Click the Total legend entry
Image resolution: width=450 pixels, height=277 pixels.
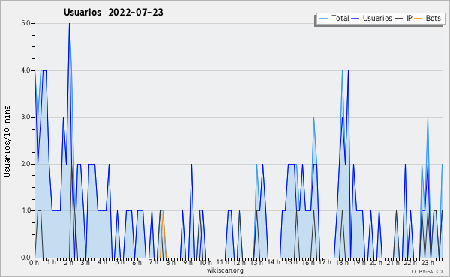334,18
